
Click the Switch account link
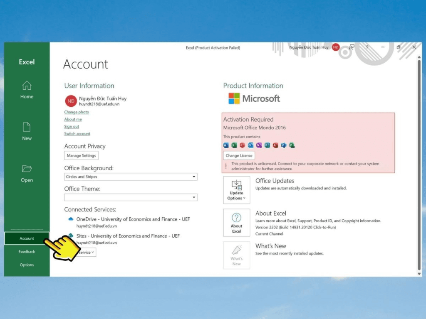(77, 134)
